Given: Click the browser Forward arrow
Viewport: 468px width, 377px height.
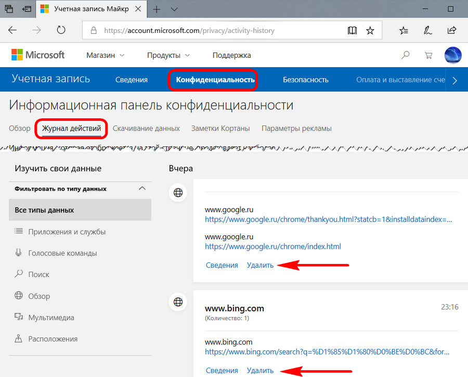Looking at the screenshot, I should point(37,30).
